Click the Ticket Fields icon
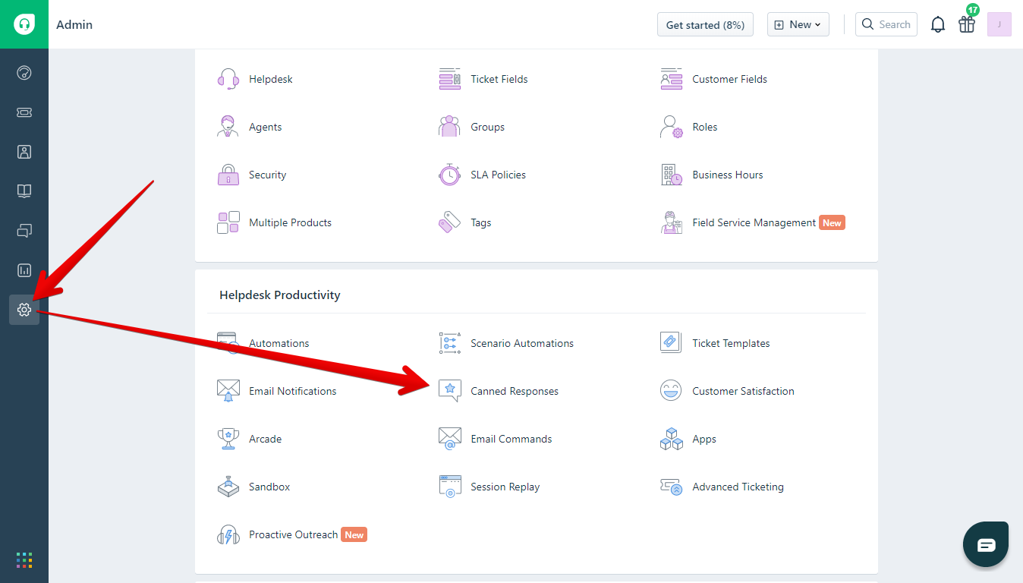Viewport: 1023px width, 583px height. (450, 79)
